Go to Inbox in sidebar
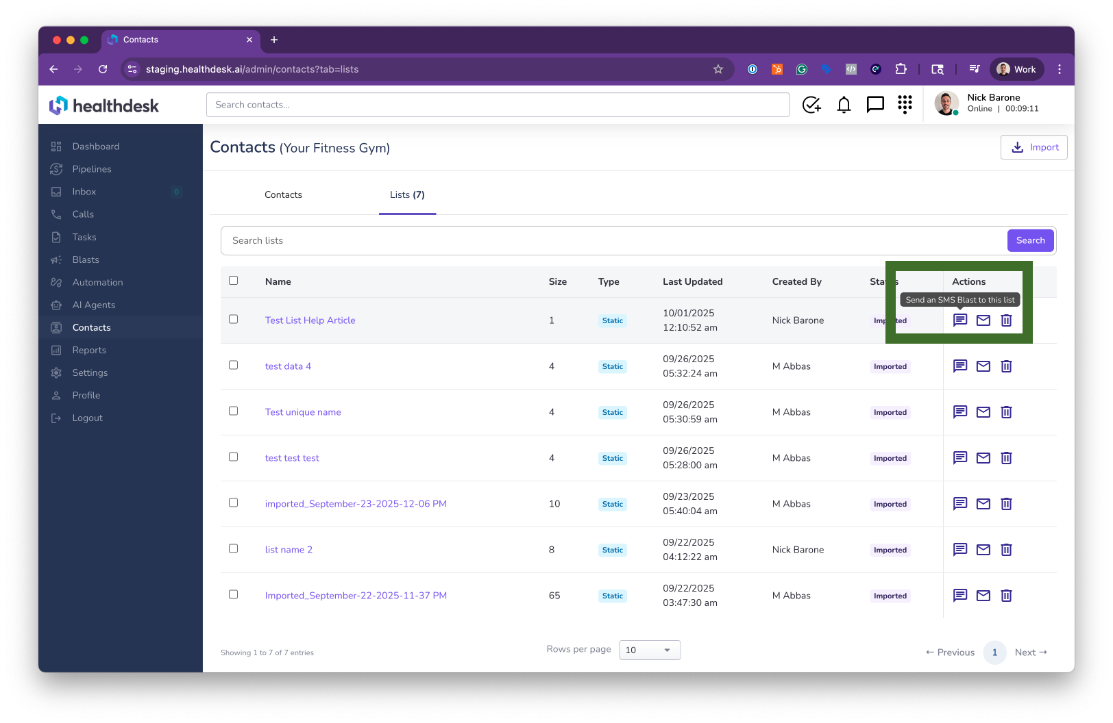This screenshot has height=723, width=1113. tap(84, 192)
